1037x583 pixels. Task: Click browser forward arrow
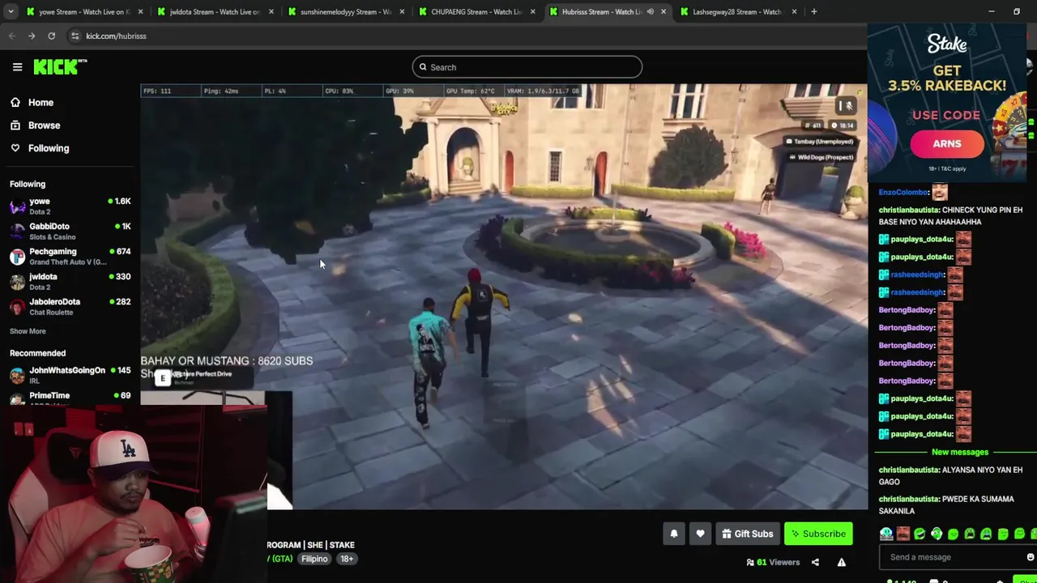[x=32, y=36]
